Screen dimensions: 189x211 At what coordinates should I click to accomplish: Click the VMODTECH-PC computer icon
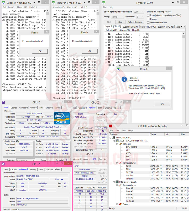114,137
